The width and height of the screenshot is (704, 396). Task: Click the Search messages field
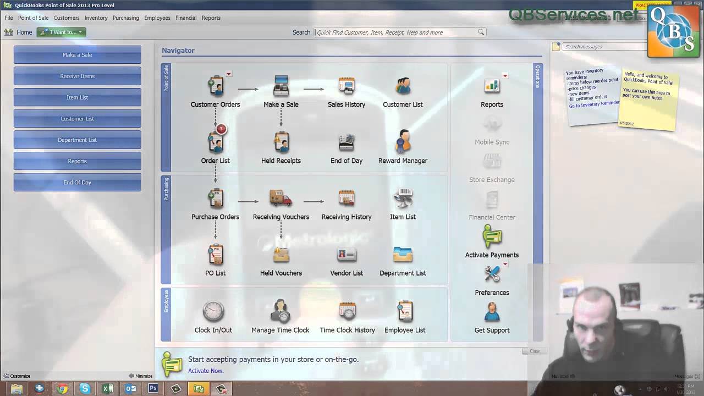[x=605, y=47]
